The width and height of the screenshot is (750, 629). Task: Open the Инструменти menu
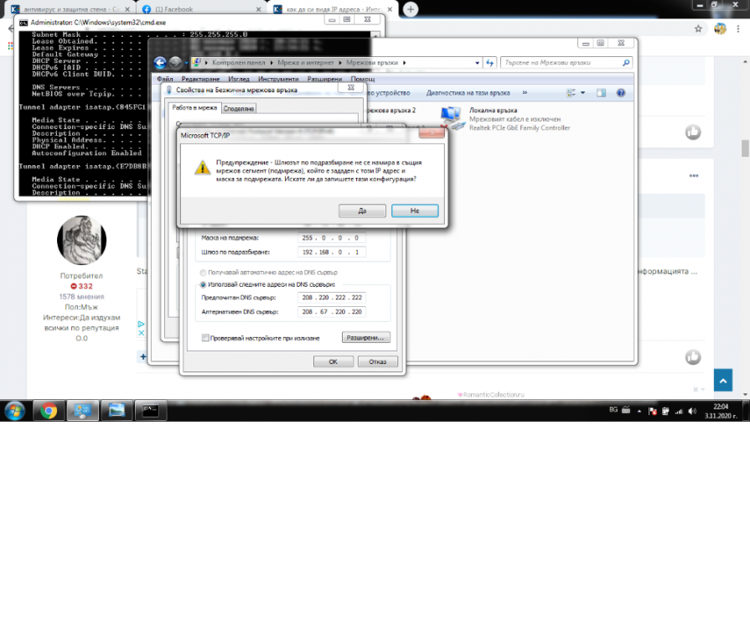278,79
